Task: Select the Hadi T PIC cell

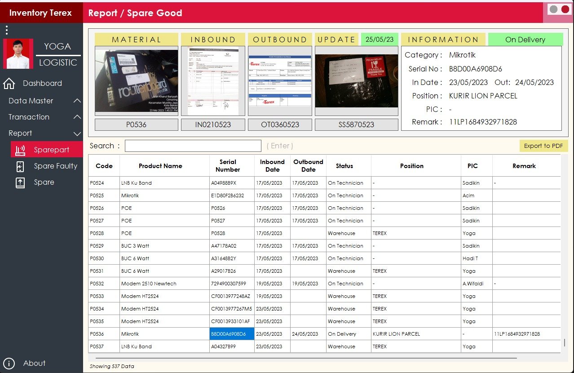Action: click(x=477, y=258)
